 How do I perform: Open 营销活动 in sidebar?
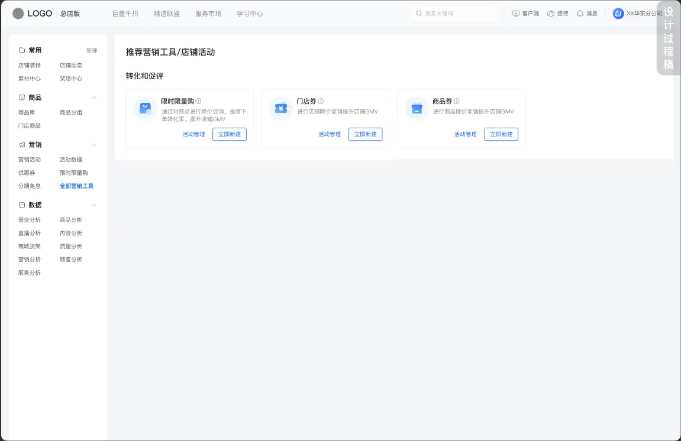30,160
